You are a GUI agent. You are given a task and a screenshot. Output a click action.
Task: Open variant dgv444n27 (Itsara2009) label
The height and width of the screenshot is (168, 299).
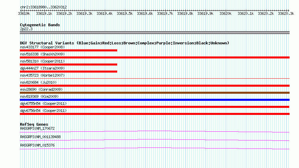pyautogui.click(x=42, y=68)
